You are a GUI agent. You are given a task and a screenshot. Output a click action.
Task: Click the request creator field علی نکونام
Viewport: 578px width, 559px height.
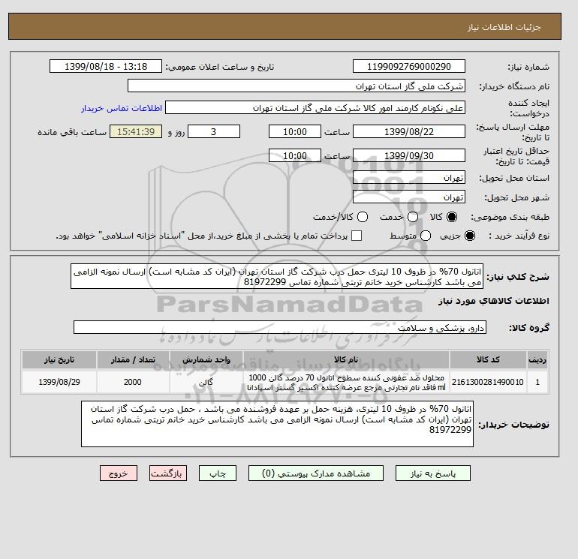click(x=315, y=108)
